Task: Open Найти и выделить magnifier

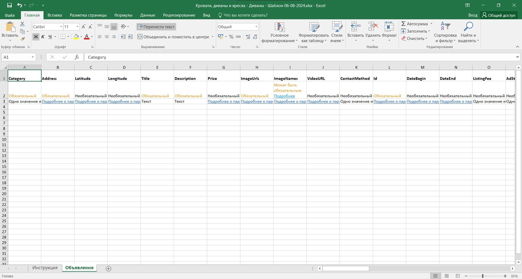Action: (x=468, y=32)
